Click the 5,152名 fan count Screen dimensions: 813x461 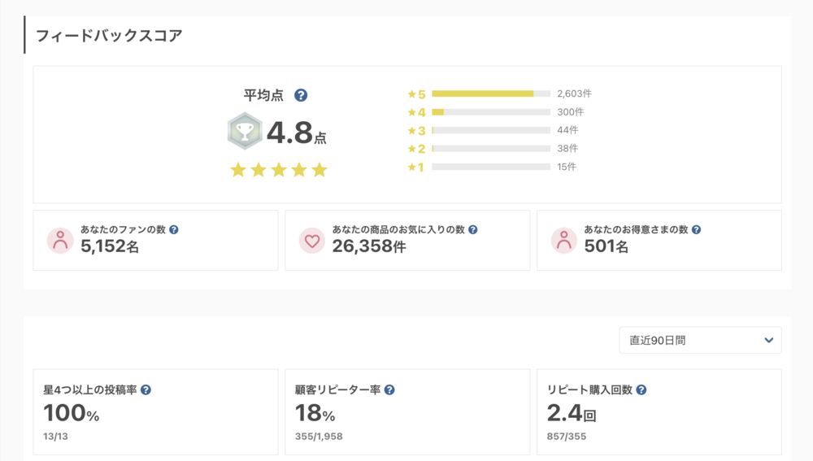110,246
